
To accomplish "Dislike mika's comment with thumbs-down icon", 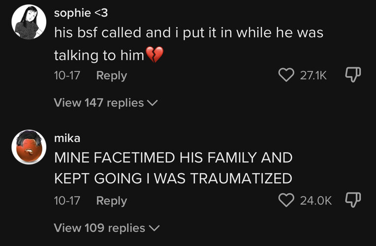I will click(353, 200).
